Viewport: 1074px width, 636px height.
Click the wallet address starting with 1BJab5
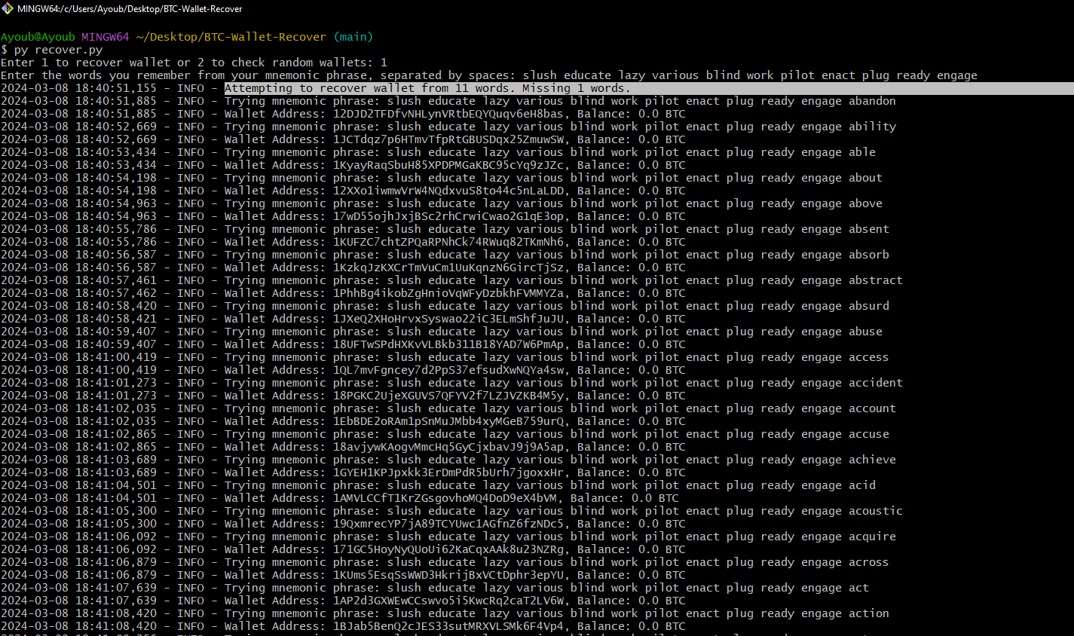coord(448,626)
